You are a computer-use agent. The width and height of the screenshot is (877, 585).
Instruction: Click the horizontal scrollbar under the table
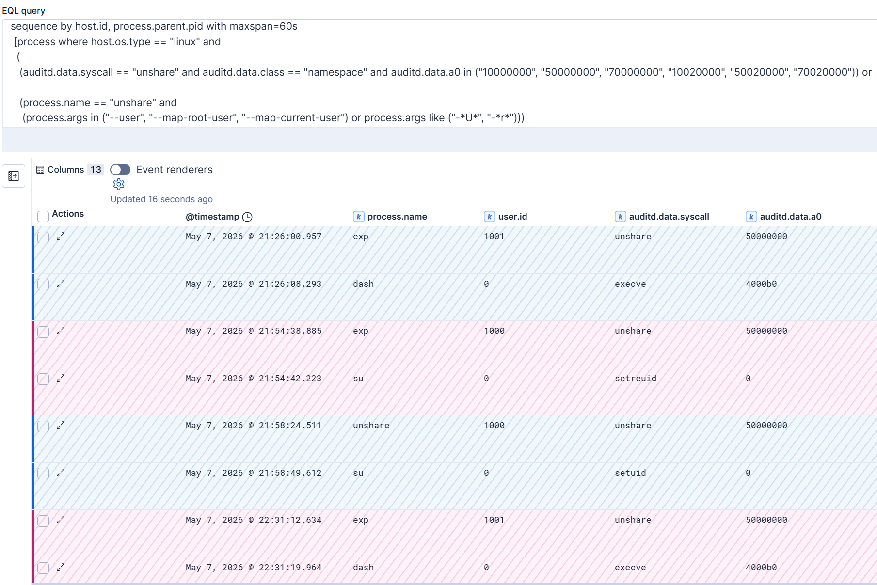pos(279,584)
